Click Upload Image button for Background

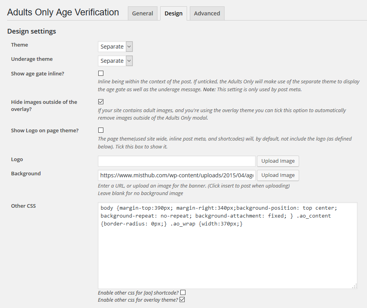278,175
